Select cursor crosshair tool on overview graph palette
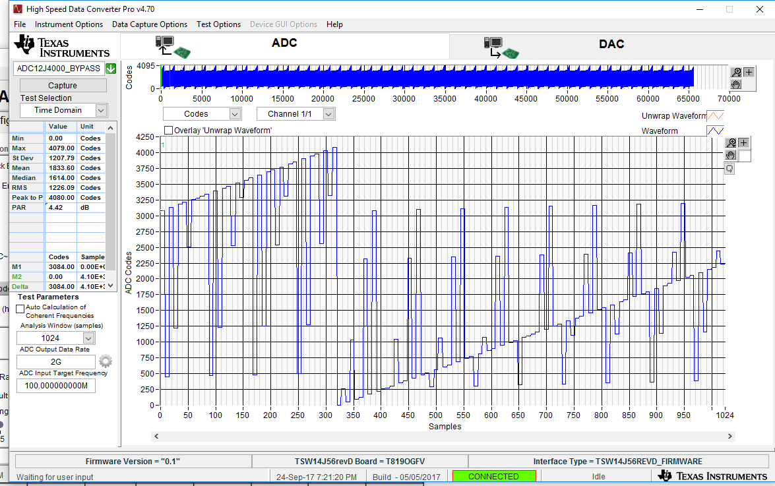 point(749,72)
